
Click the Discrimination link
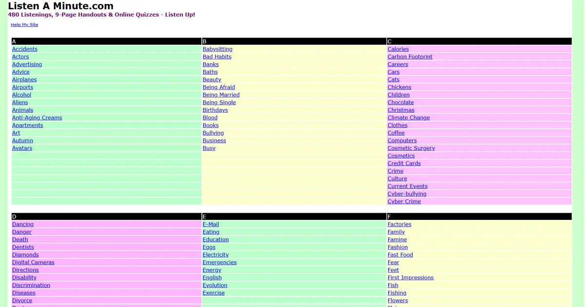pos(31,286)
